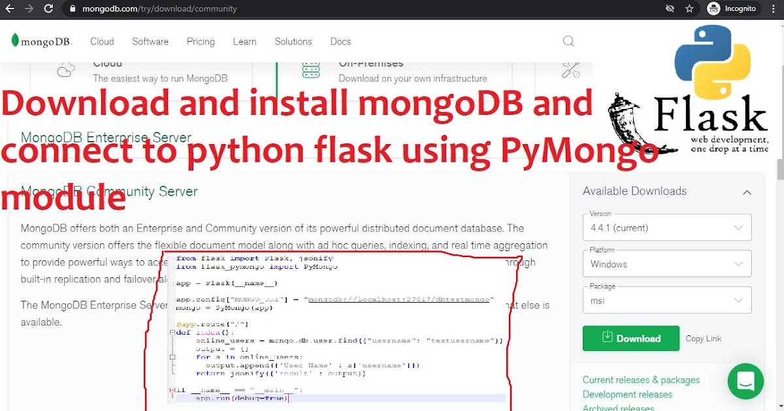
Task: Open the Docs menu item
Action: [x=340, y=41]
